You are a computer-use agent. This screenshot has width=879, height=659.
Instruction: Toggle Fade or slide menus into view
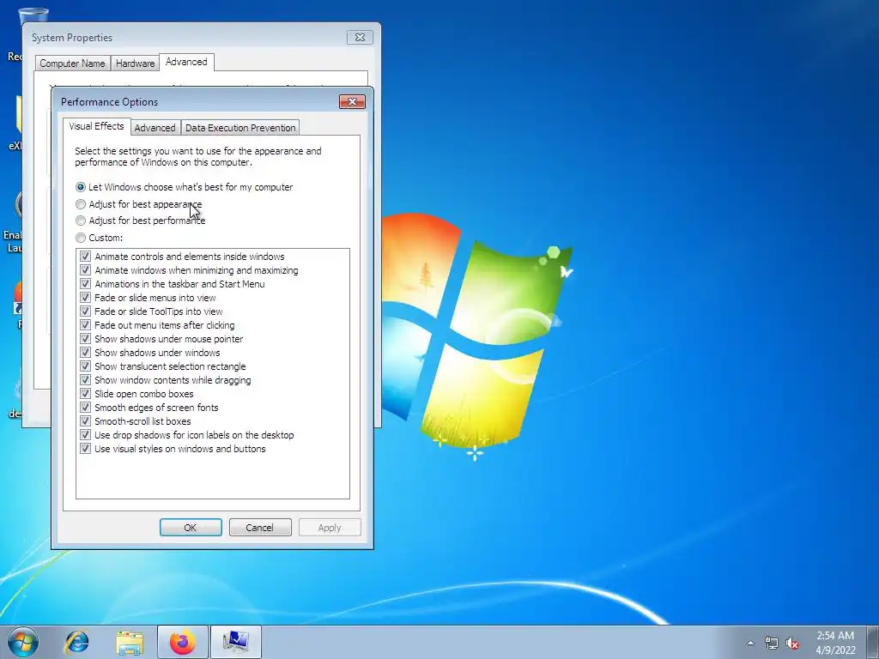[85, 298]
